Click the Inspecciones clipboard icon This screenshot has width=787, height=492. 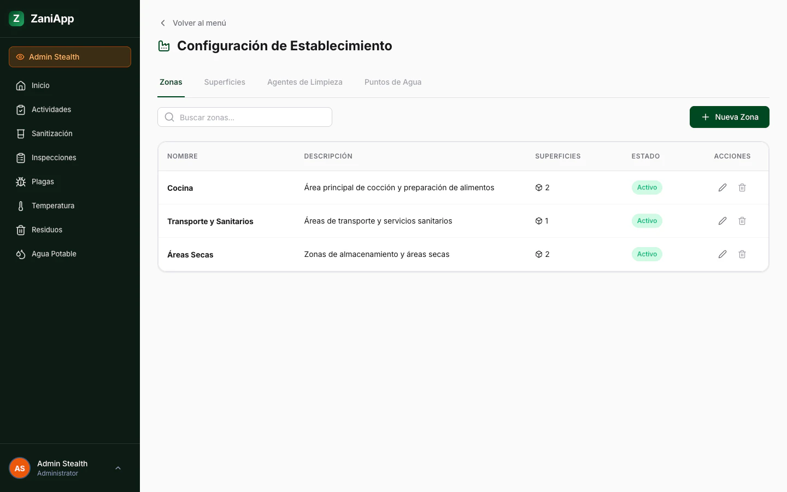tap(20, 157)
